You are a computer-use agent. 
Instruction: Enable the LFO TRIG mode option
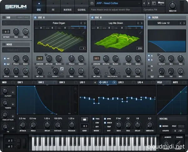93,119
